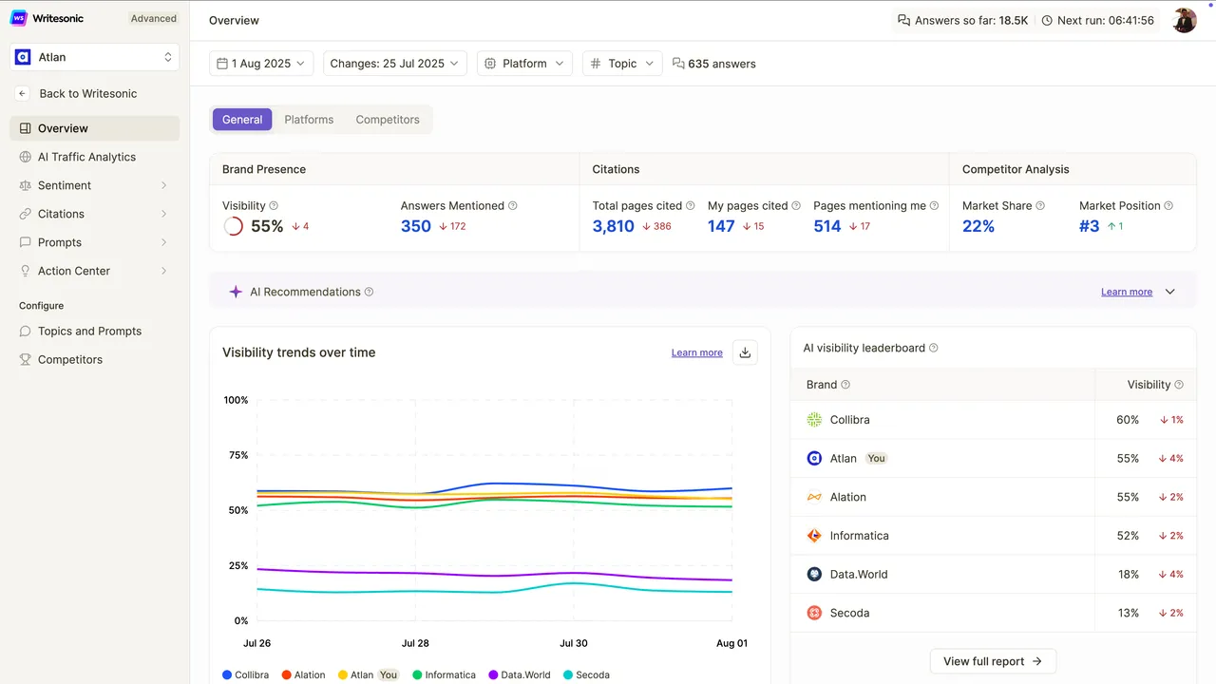Select Overview in the sidebar
Screen dimensions: 1216x684
[95, 128]
